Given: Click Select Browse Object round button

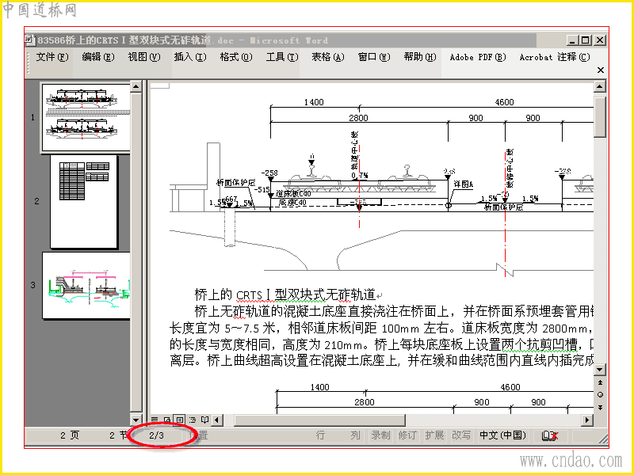Looking at the screenshot, I should (600, 394).
